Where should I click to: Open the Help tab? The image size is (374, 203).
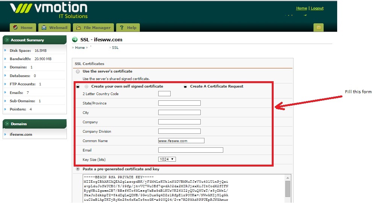tap(128, 27)
